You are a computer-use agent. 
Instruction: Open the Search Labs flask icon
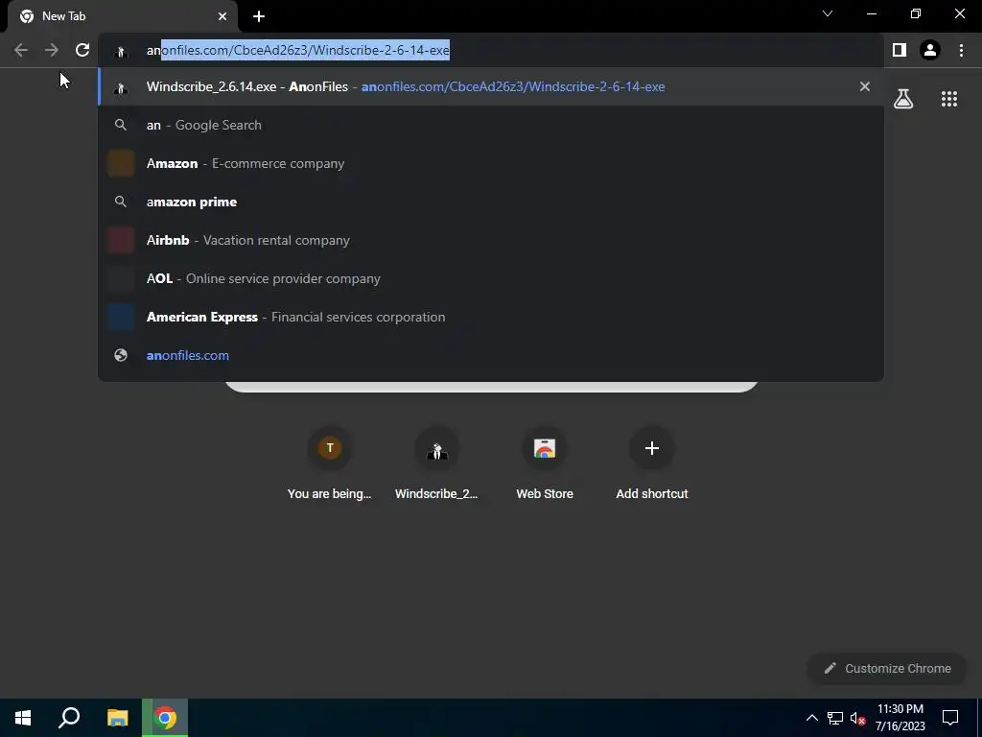click(903, 99)
